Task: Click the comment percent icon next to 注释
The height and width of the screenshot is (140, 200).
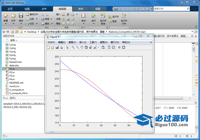Action: [63, 19]
